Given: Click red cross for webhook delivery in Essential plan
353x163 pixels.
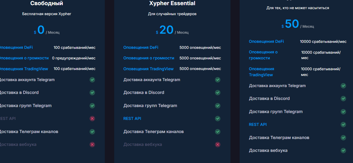Looking at the screenshot, I should click(218, 145).
